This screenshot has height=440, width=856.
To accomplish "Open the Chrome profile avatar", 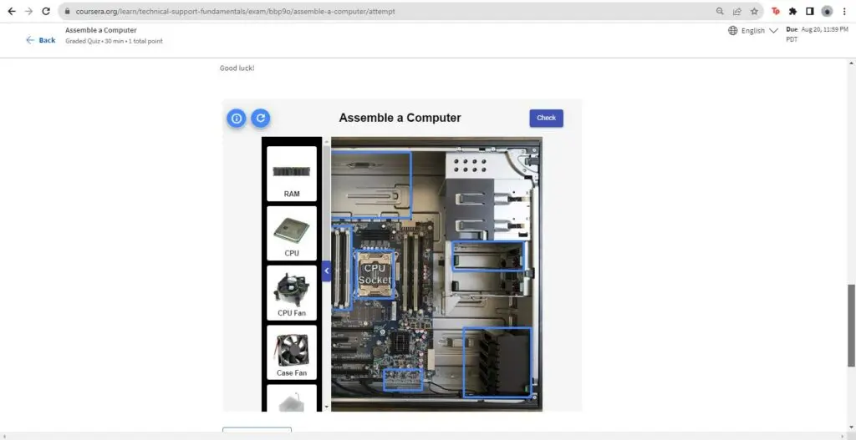I will pyautogui.click(x=827, y=11).
